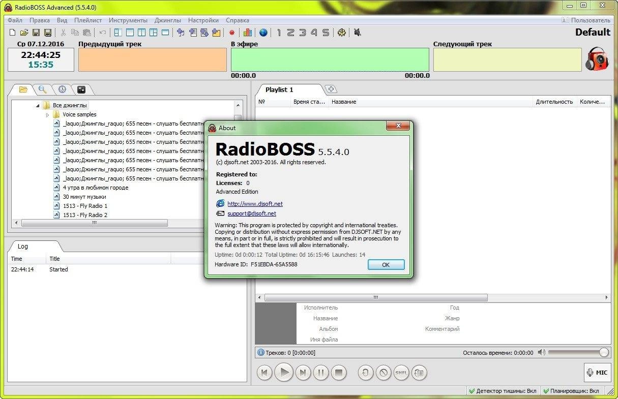Click the Pause button

(320, 373)
